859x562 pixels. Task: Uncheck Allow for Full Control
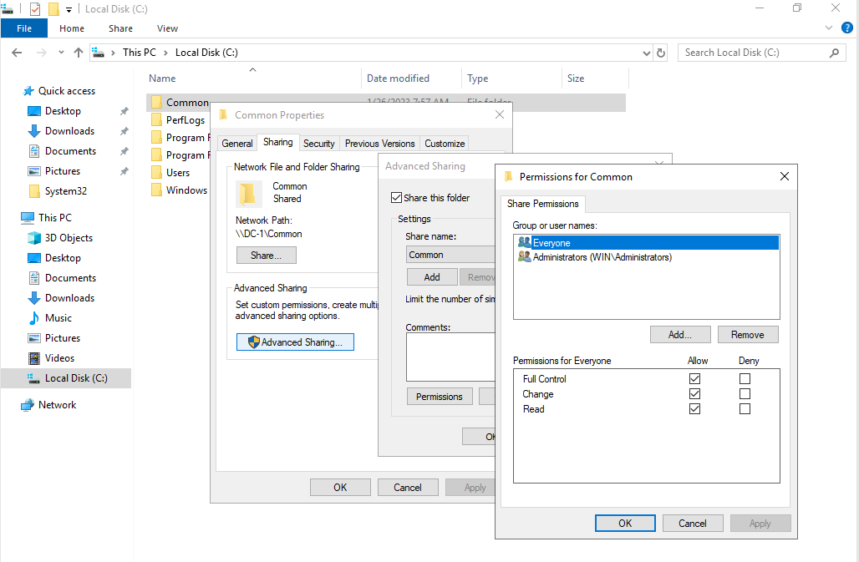tap(694, 378)
